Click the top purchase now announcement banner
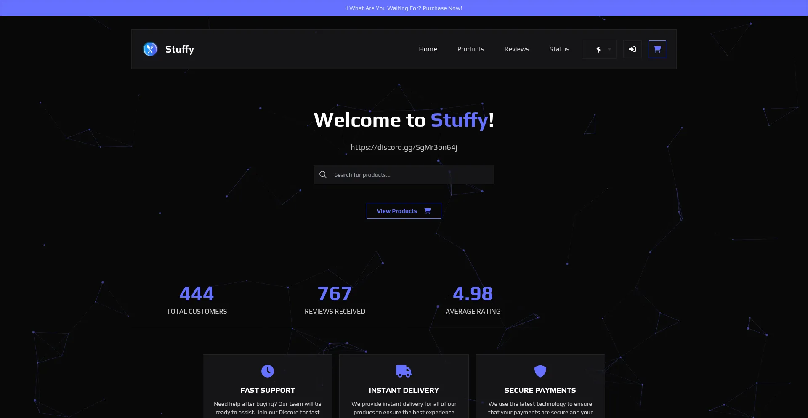The image size is (808, 418). (404, 8)
